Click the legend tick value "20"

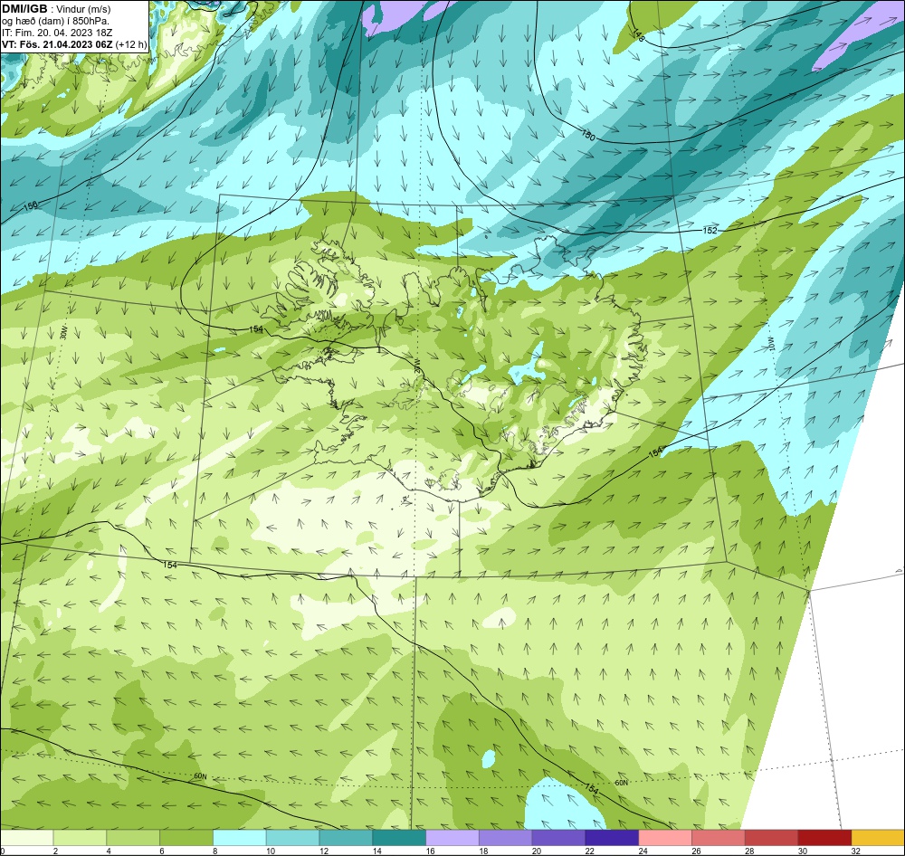537,851
